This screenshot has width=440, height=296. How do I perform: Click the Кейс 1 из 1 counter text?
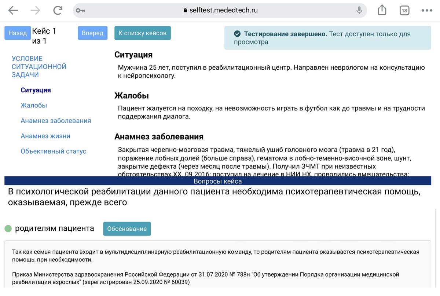[x=44, y=36]
